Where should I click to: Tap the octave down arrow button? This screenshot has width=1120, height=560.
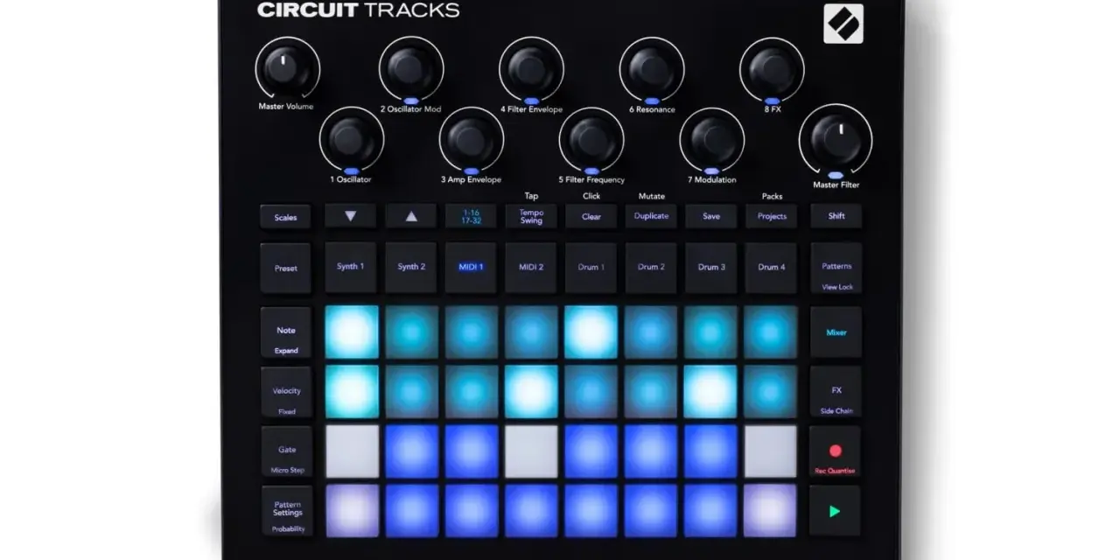point(350,216)
